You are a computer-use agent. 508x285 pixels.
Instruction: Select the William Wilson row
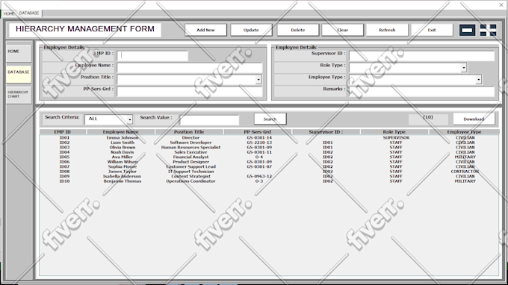[x=269, y=162]
